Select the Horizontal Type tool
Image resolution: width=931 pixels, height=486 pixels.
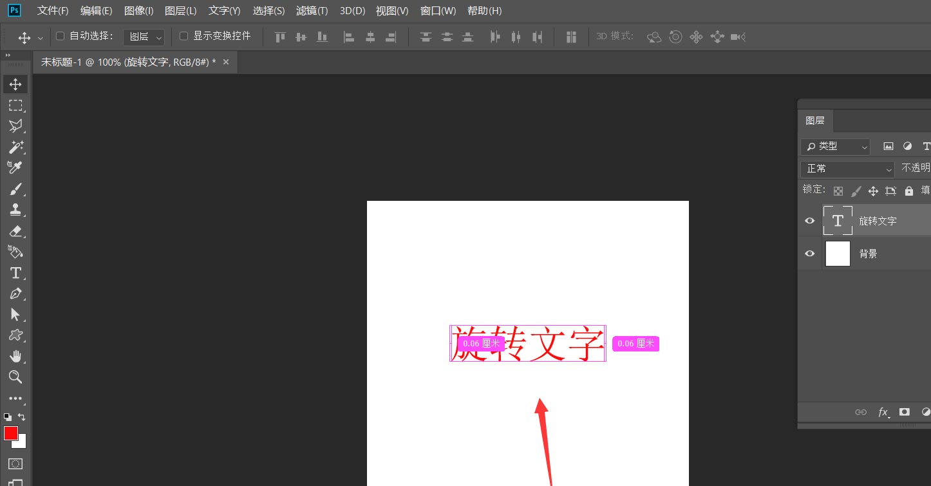[15, 273]
